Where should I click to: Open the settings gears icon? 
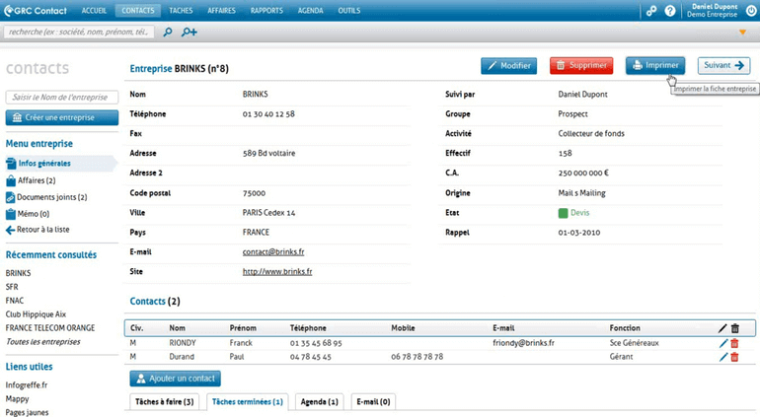click(x=651, y=11)
